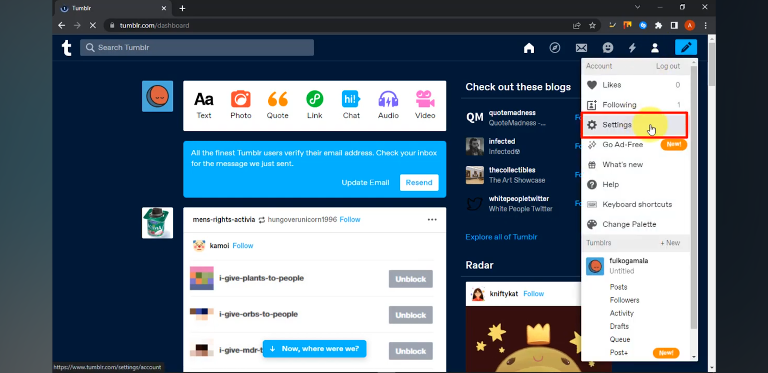Unblock i-give-plants-to-people

(410, 279)
